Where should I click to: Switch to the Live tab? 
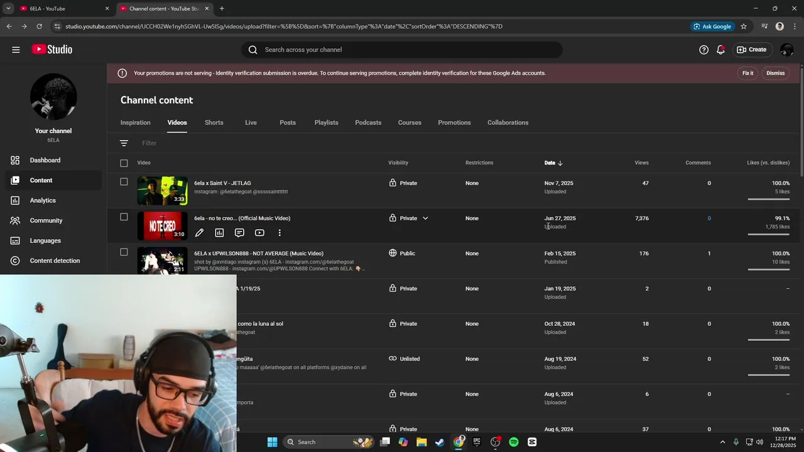click(251, 122)
